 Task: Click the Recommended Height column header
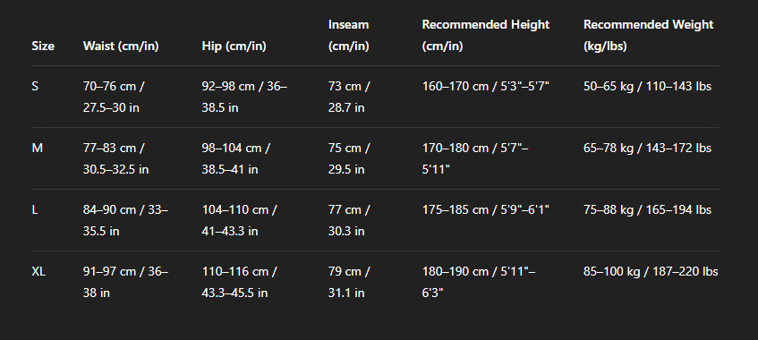pyautogui.click(x=486, y=35)
